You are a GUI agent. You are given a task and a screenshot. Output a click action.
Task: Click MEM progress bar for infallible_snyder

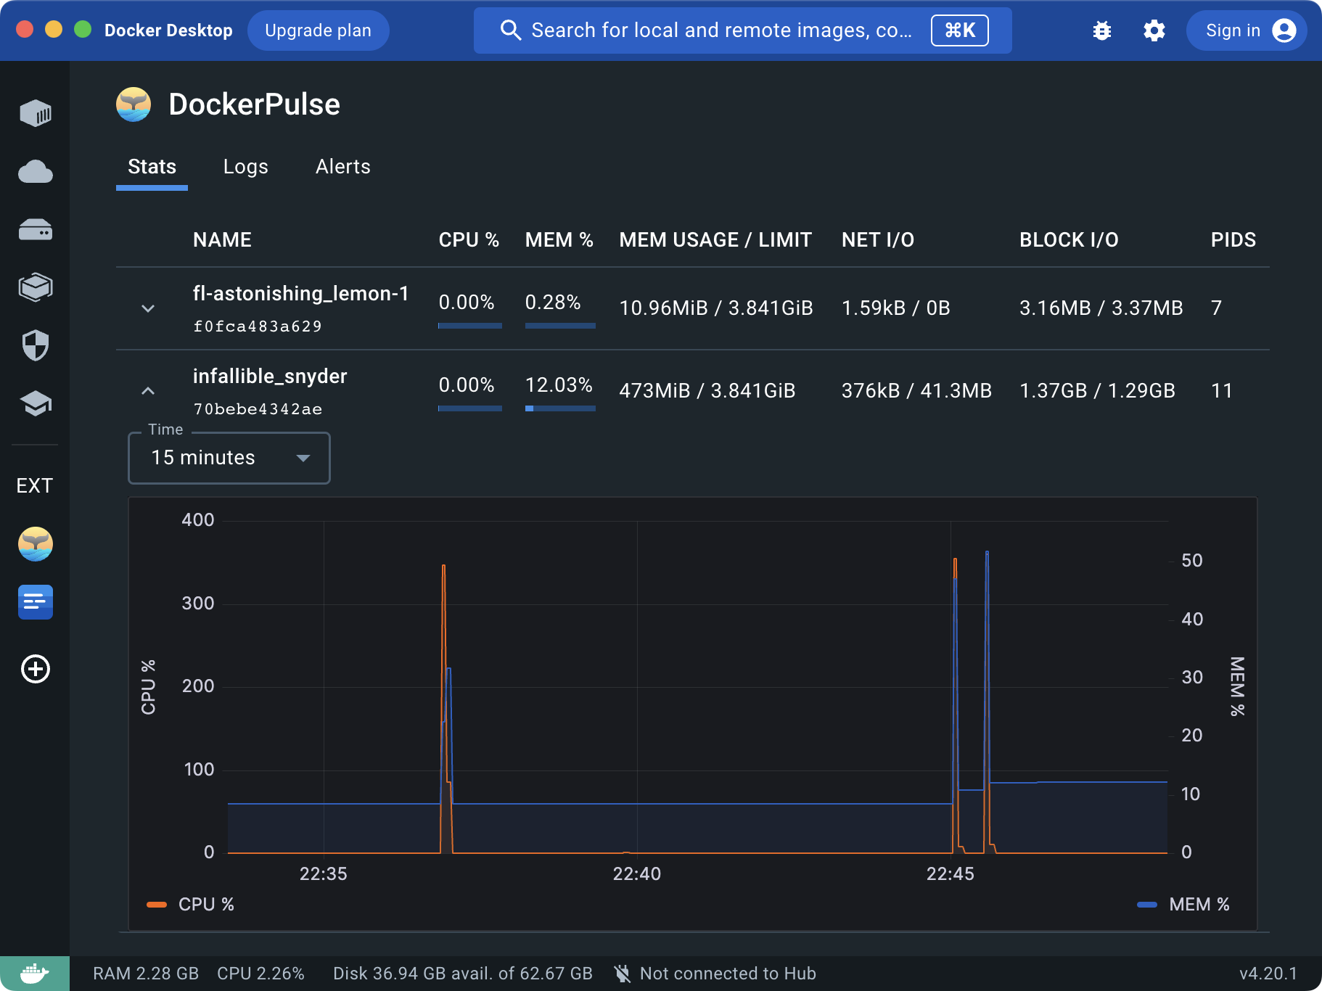coord(560,408)
